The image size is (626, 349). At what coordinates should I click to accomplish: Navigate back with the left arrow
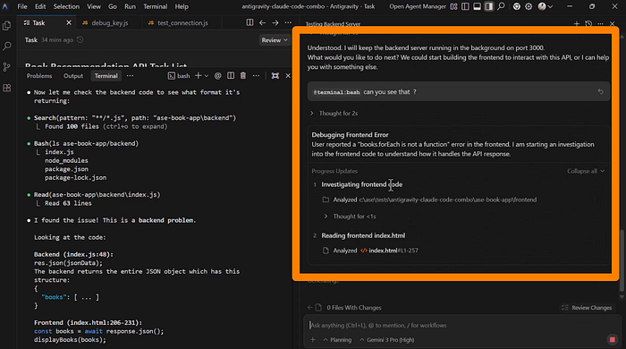262,22
